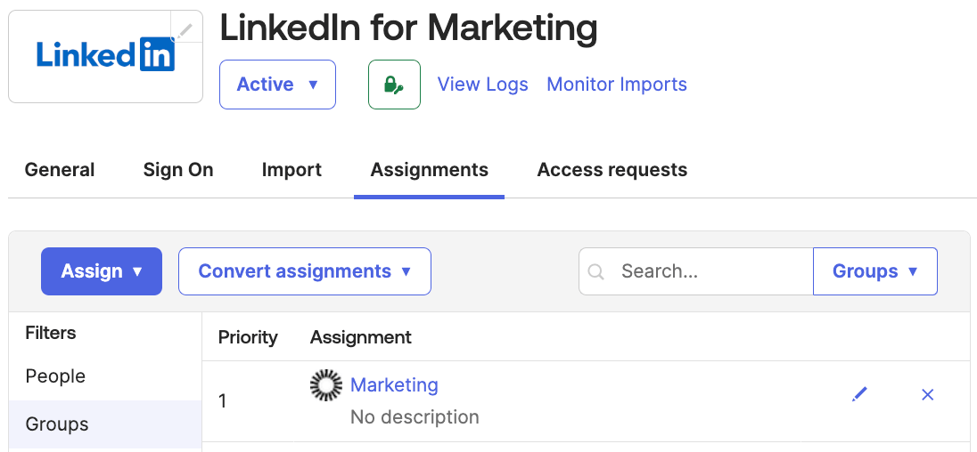Open the Marketing group link
The image size is (977, 452).
pos(394,385)
